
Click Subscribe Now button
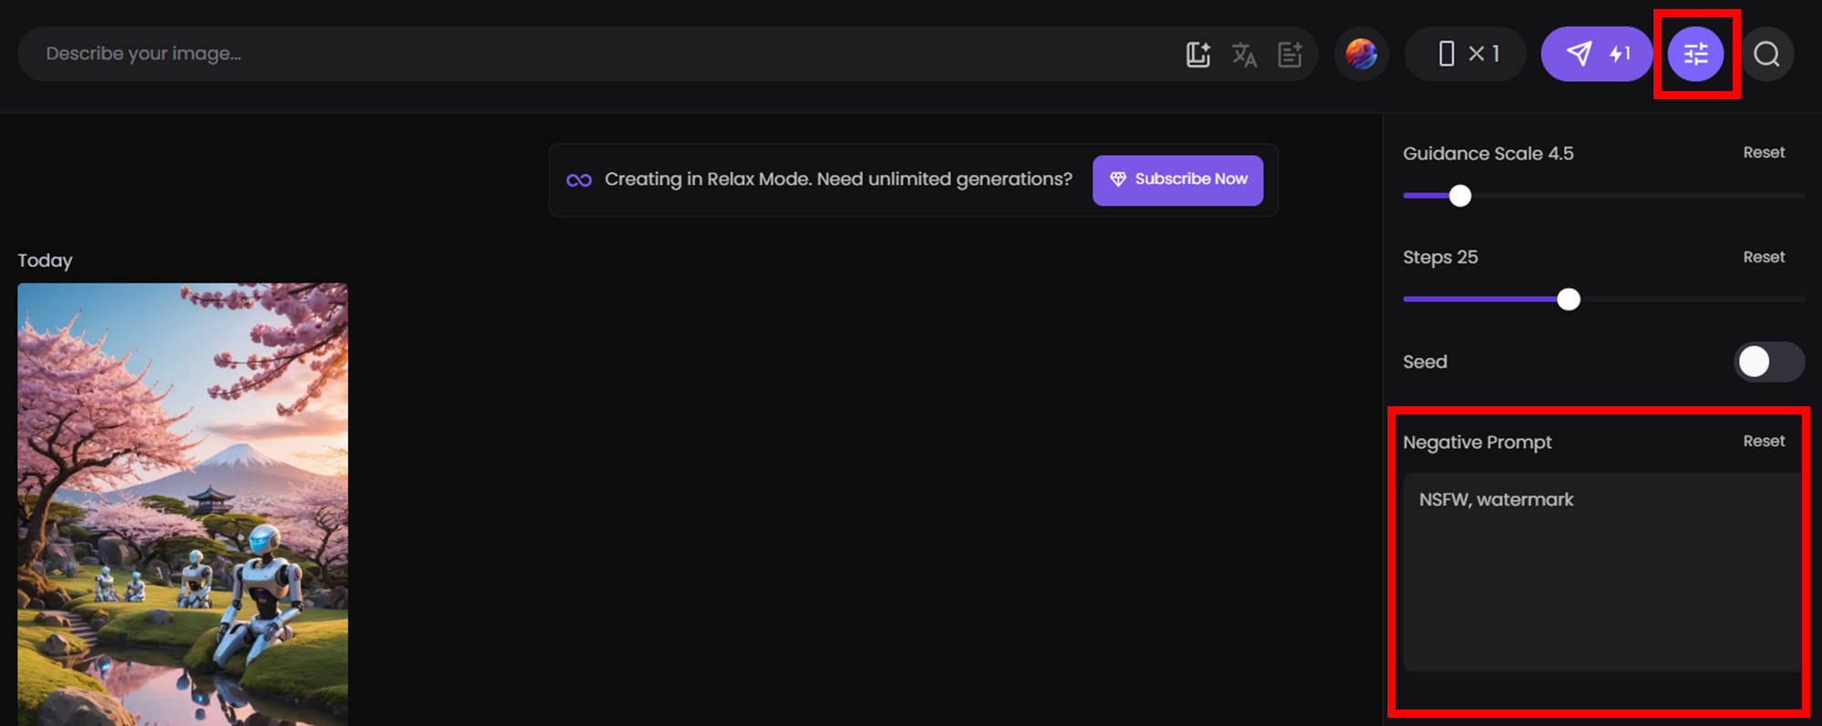[x=1178, y=179]
